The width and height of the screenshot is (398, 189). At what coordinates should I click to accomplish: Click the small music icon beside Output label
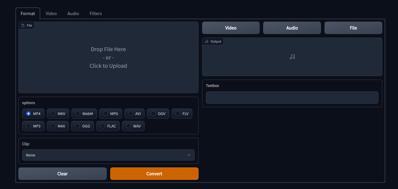tap(207, 41)
